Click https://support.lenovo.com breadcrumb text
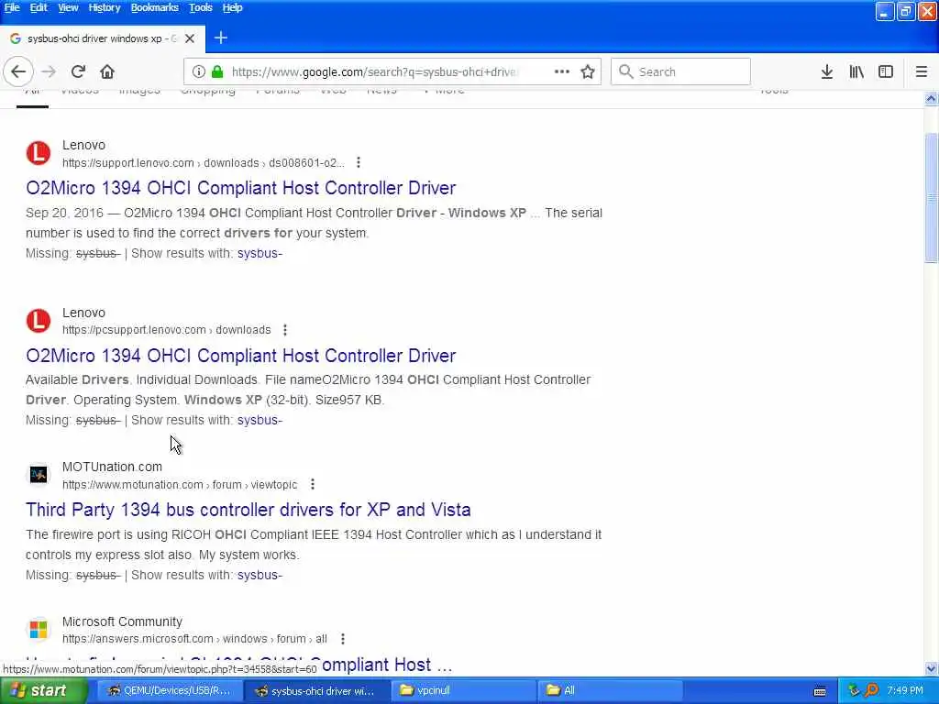The height and width of the screenshot is (704, 939). 128,163
